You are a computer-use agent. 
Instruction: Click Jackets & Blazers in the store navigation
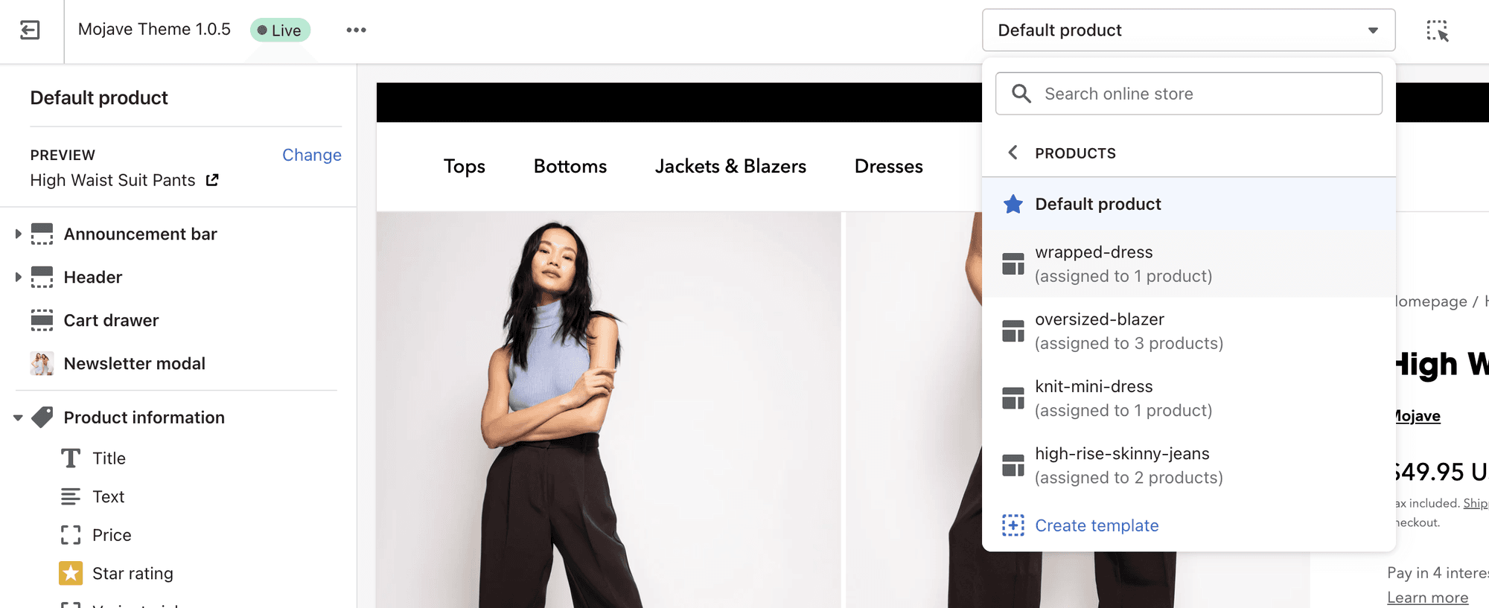pyautogui.click(x=730, y=166)
